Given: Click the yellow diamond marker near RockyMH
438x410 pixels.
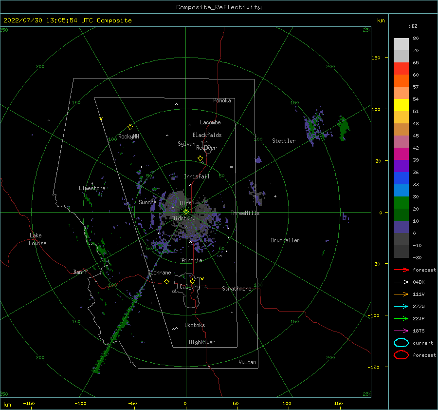Looking at the screenshot, I should pos(130,127).
